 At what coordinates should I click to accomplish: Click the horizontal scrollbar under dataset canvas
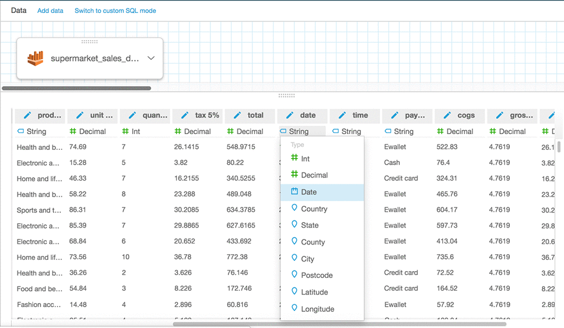[x=76, y=88]
